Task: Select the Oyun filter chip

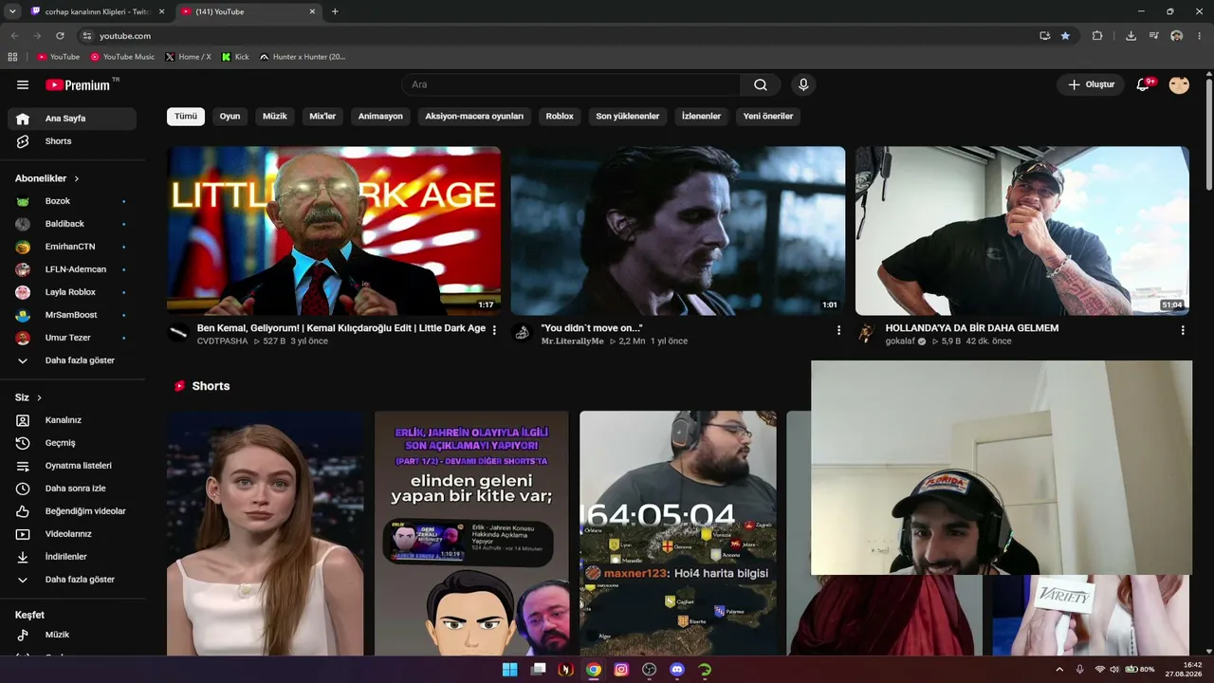Action: [x=230, y=116]
